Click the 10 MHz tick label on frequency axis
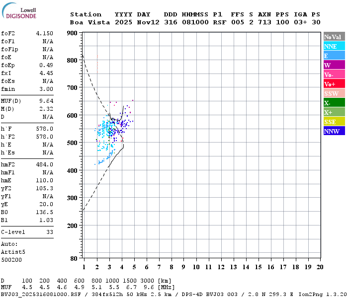This screenshot has height=298, width=348. 196,267
